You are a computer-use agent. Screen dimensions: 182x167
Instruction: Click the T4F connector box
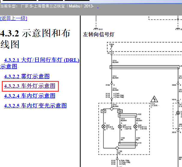coord(103,111)
